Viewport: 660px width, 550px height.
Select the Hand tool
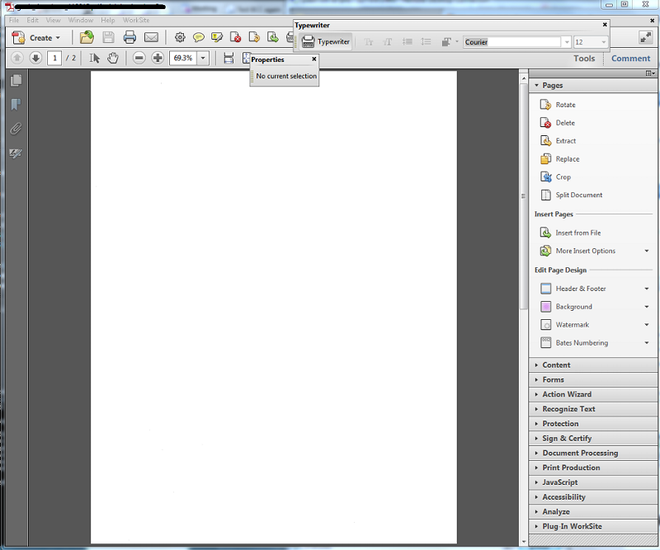(x=112, y=58)
